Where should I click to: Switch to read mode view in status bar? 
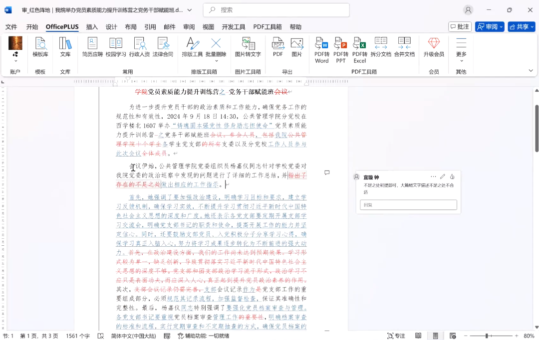(x=418, y=336)
